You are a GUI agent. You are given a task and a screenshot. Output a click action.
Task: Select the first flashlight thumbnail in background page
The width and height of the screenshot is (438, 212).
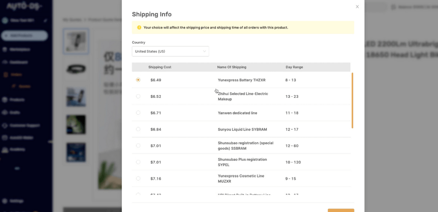click(76, 41)
